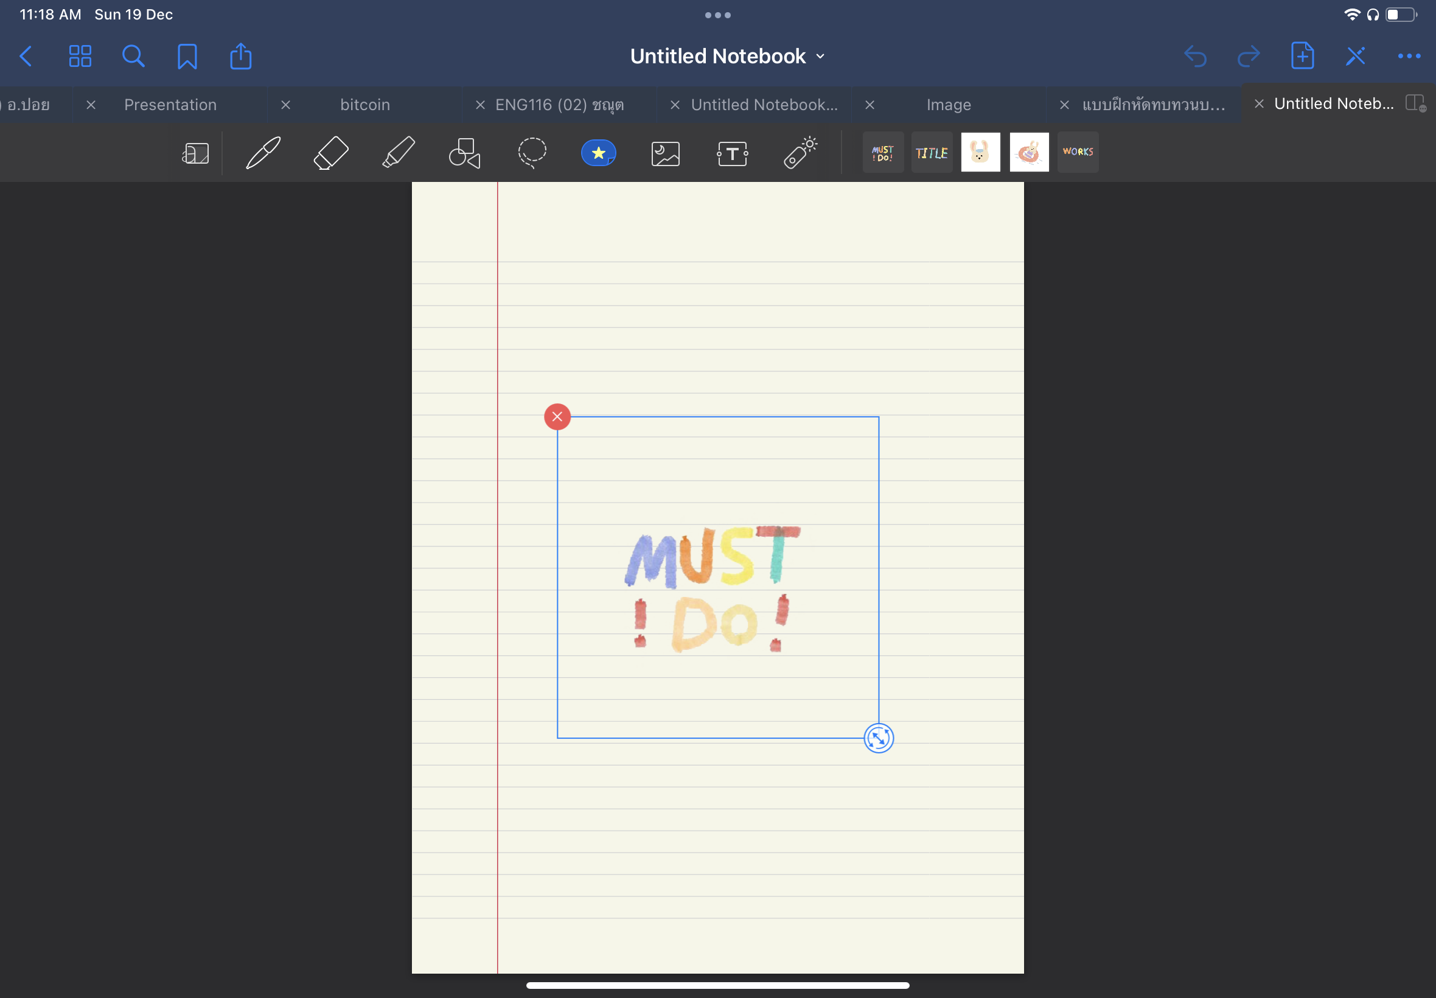Screen dimensions: 1436x998
Task: Toggle the Elements sticker tool
Action: click(x=598, y=153)
